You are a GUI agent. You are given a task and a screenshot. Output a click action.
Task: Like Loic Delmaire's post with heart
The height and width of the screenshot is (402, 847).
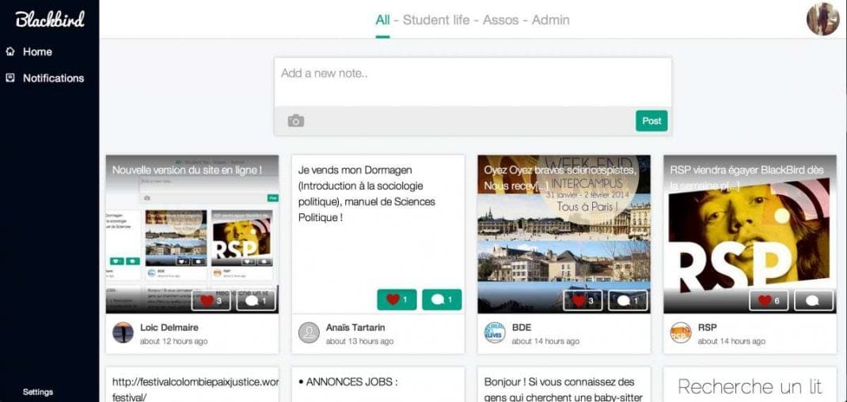tap(211, 301)
